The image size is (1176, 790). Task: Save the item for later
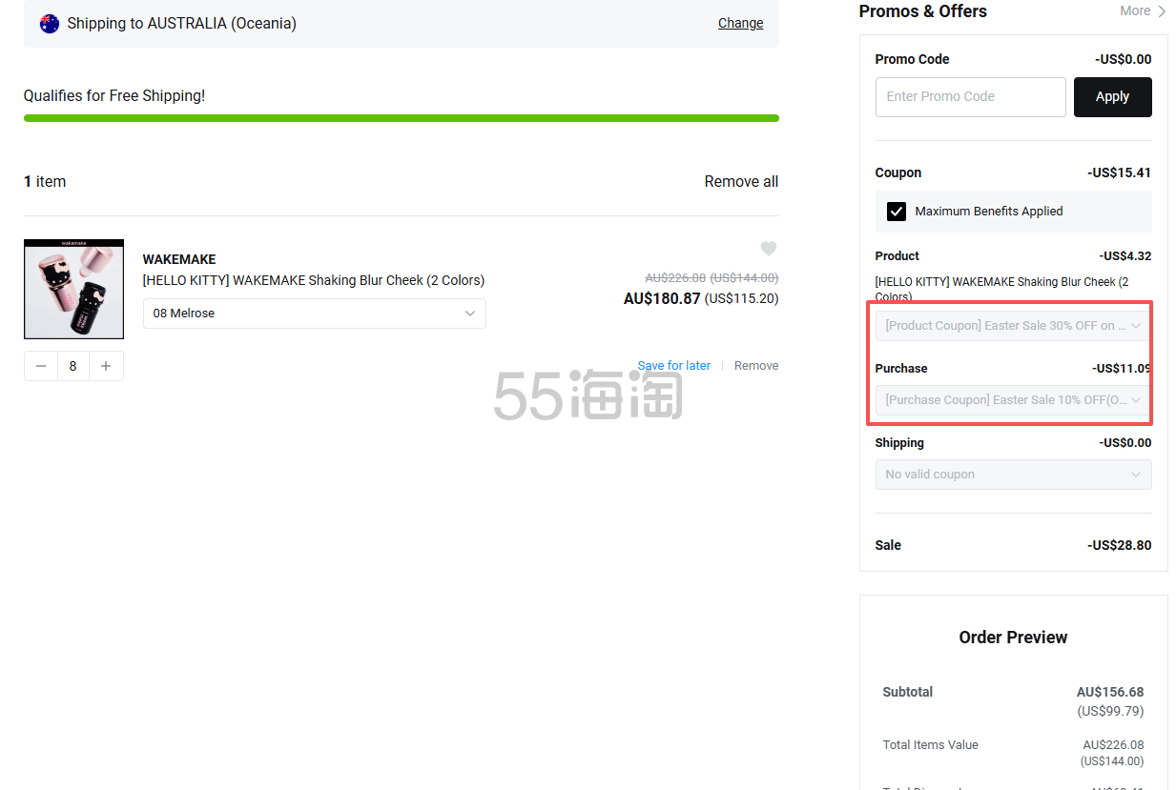tap(673, 366)
